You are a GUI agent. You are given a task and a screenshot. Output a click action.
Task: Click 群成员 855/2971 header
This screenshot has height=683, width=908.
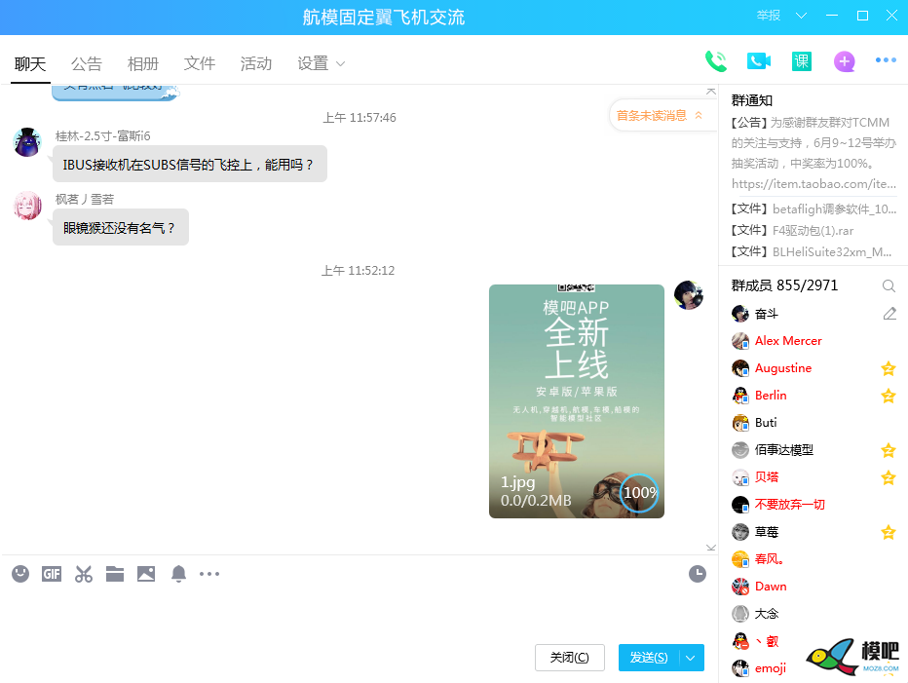point(784,285)
